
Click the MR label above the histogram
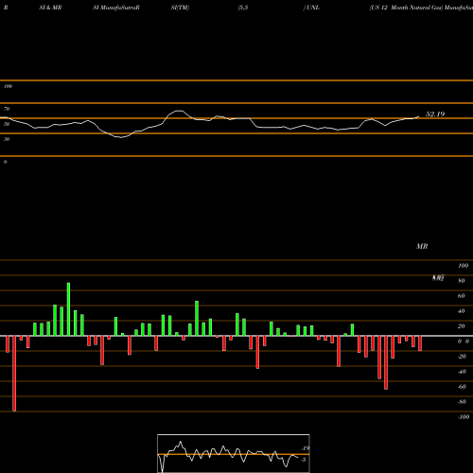pos(422,246)
